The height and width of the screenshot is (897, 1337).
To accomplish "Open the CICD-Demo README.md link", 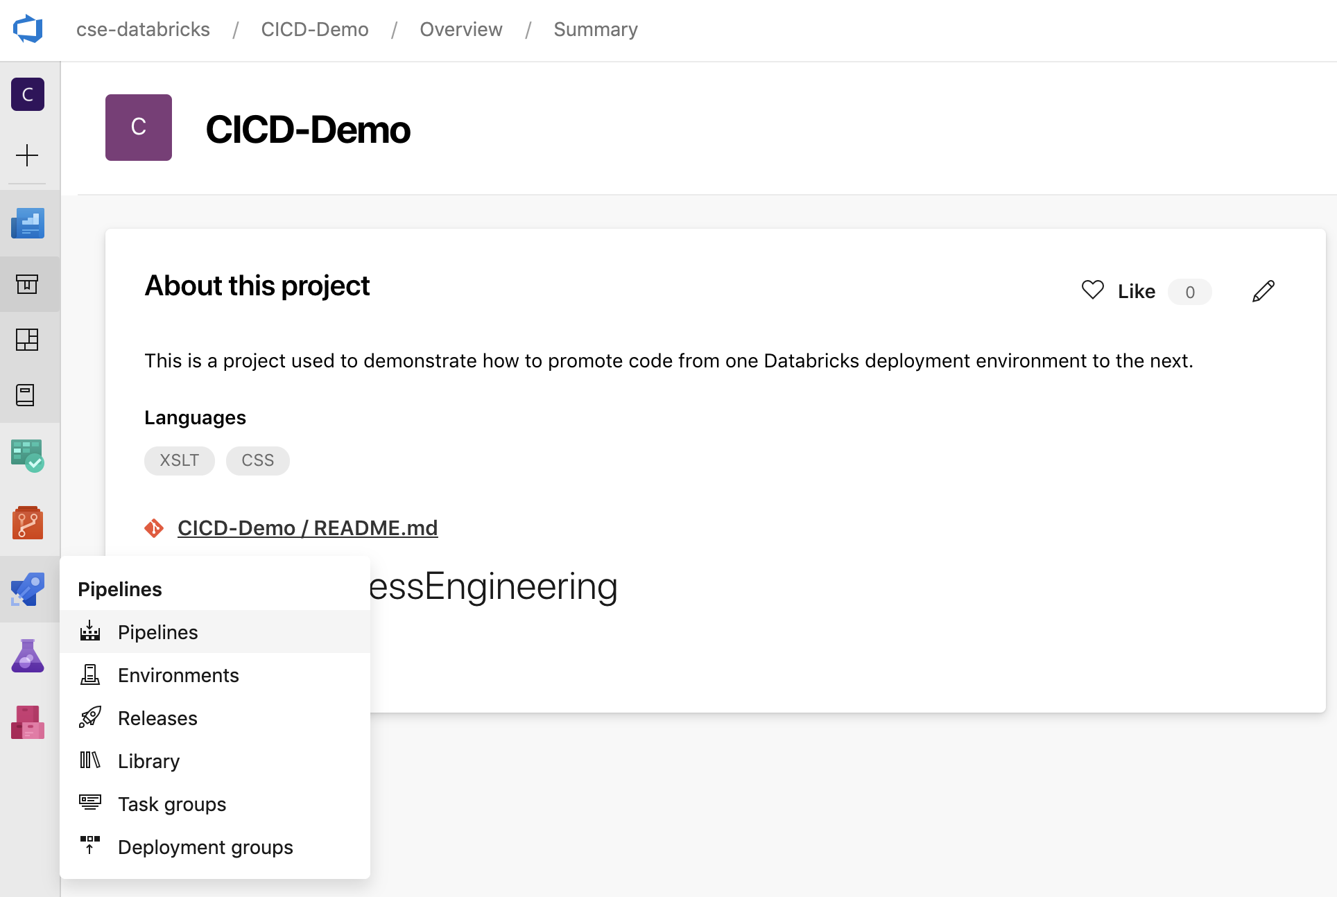I will pyautogui.click(x=307, y=528).
